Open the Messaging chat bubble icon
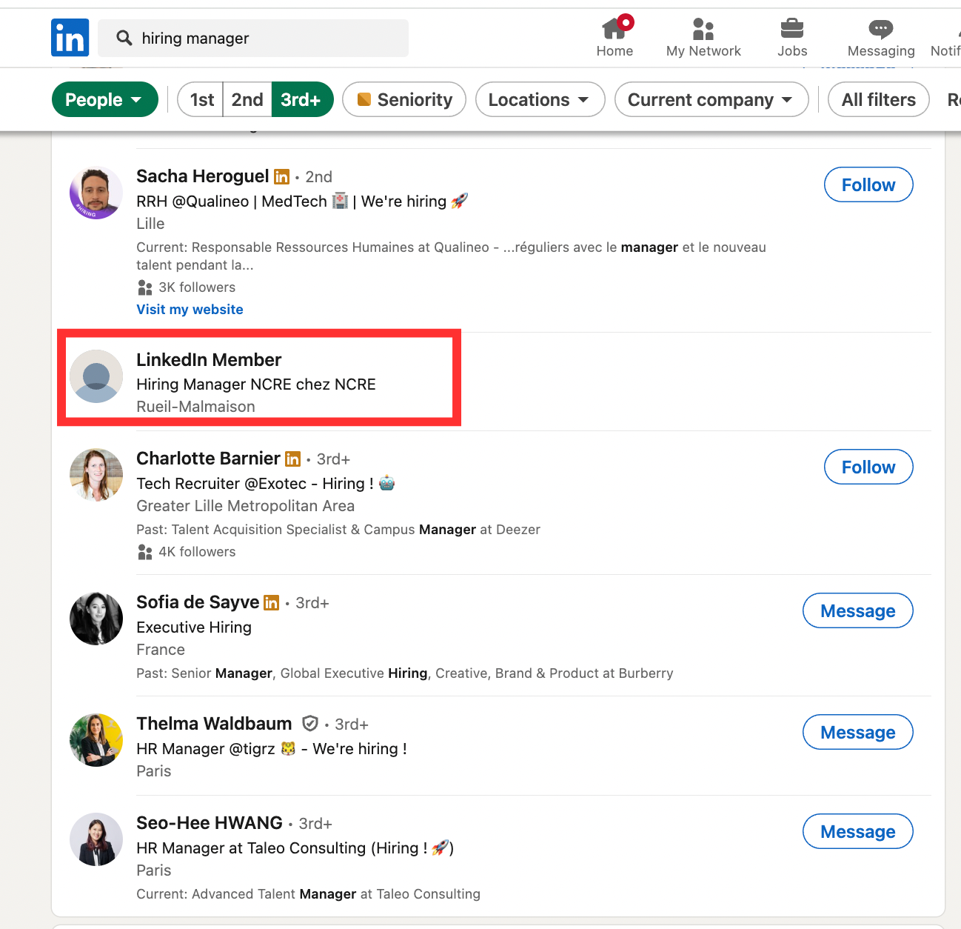The height and width of the screenshot is (929, 961). click(881, 29)
